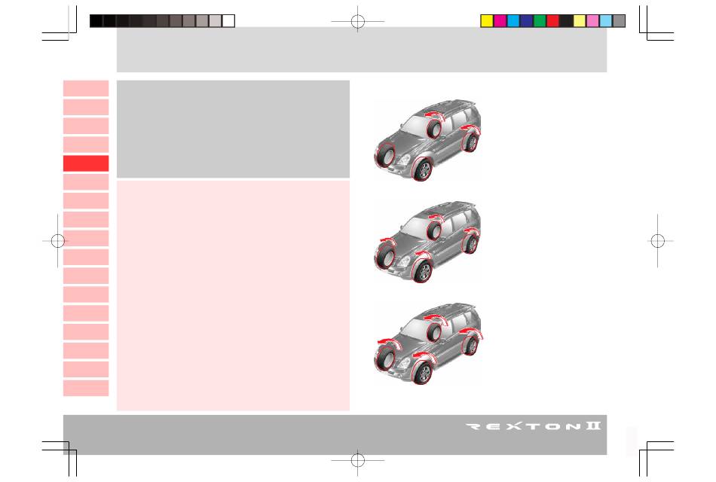
Task: Open the topmost pink tab in the sidebar
Action: click(86, 89)
